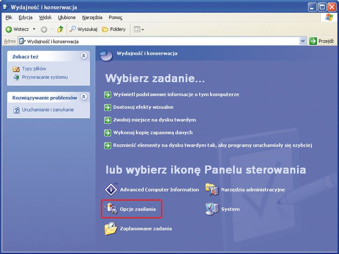Click the green Wstecz back arrow icon
Image resolution: width=339 pixels, height=254 pixels.
point(8,29)
